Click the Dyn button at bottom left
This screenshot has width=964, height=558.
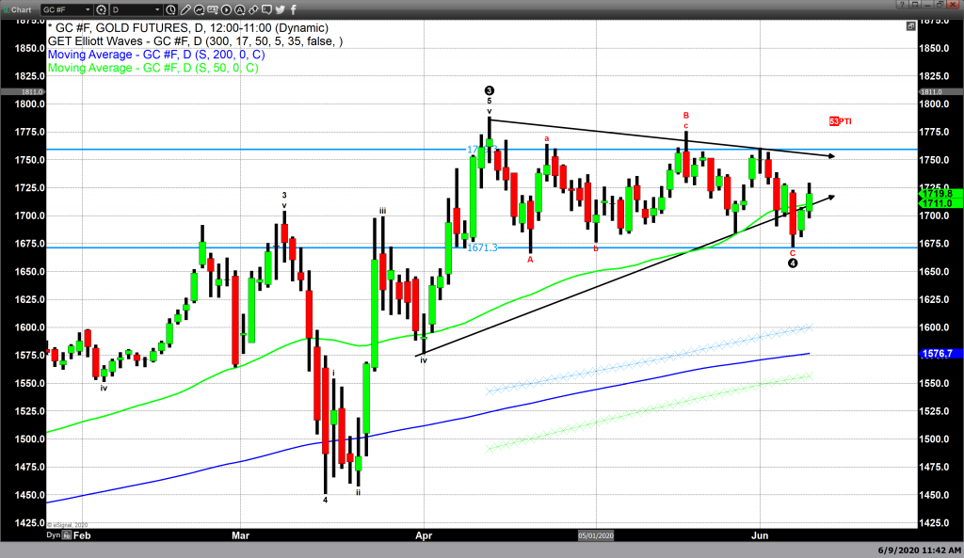(x=54, y=534)
